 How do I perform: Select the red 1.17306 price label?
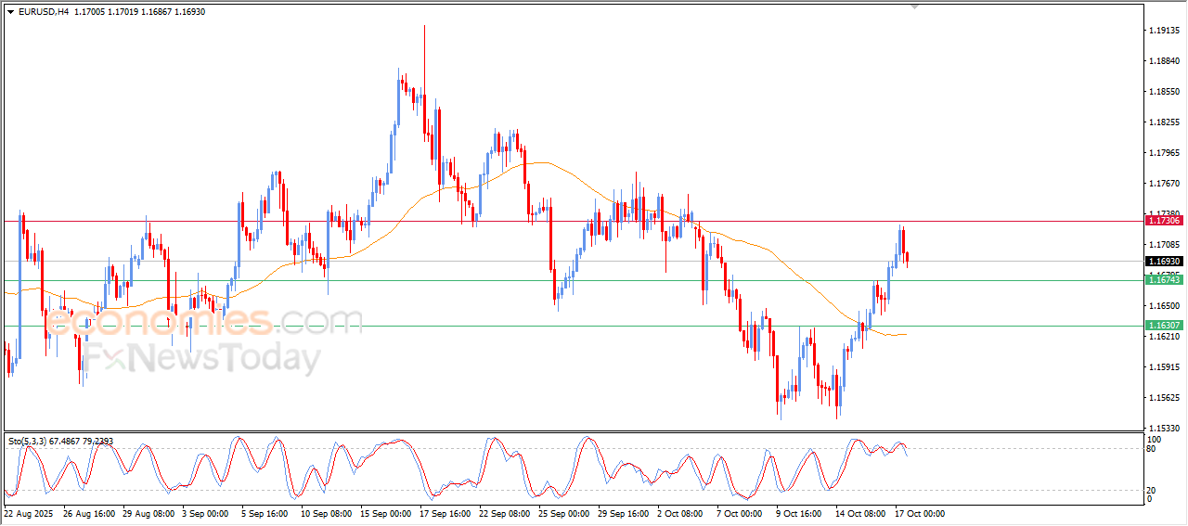tap(1164, 221)
